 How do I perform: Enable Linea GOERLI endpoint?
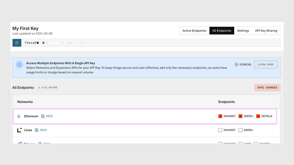pyautogui.click(x=240, y=130)
